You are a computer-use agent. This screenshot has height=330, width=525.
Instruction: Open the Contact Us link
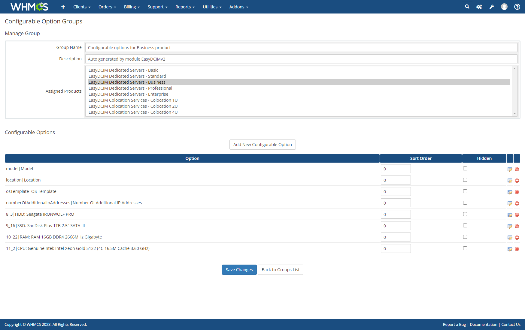(511, 324)
